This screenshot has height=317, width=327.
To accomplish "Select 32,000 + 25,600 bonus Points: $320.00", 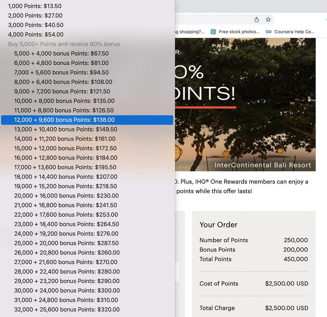I will pos(87,309).
